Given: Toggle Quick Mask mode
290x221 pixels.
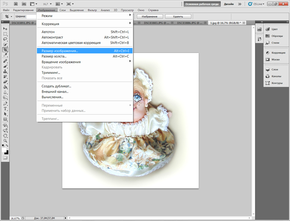Looking at the screenshot, I should [x=5, y=158].
